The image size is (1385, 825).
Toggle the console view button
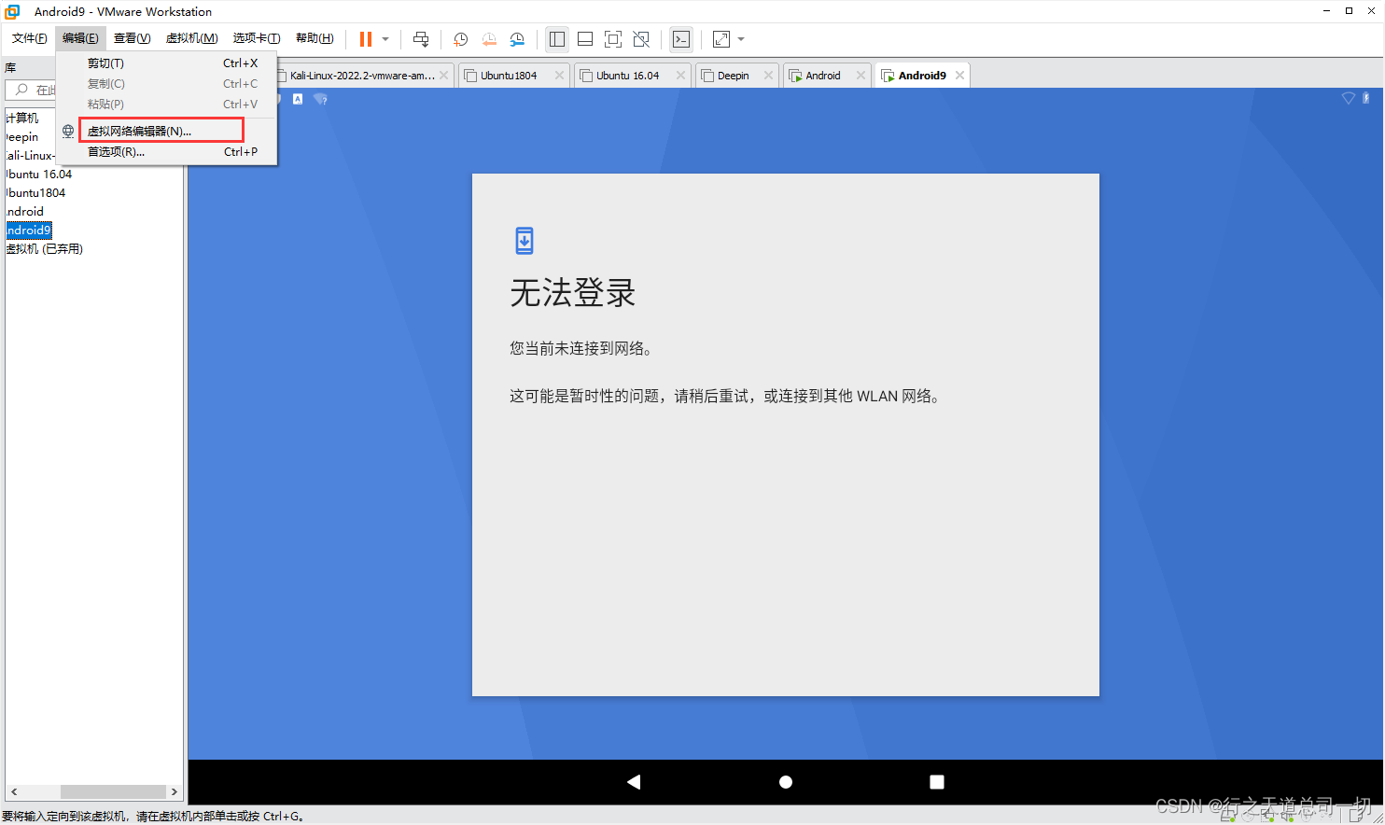tap(682, 39)
